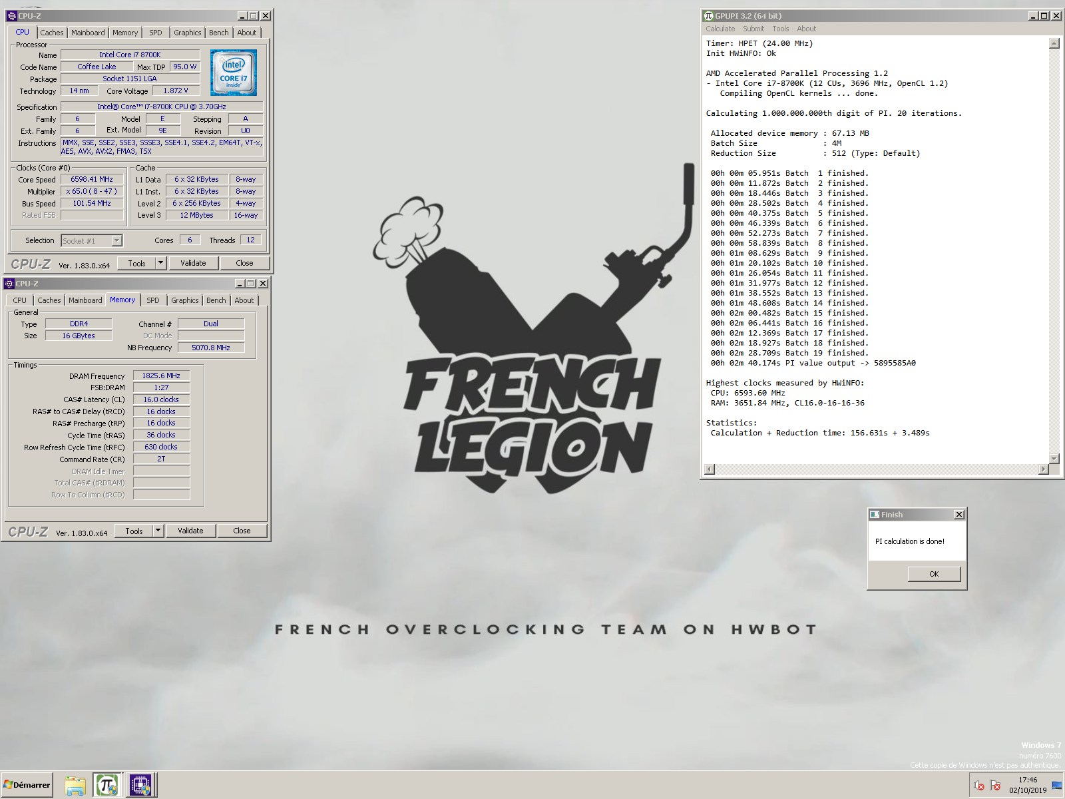Expand Tools dropdown arrow in lower CPU-Z window
Image resolution: width=1065 pixels, height=799 pixels.
coord(158,531)
